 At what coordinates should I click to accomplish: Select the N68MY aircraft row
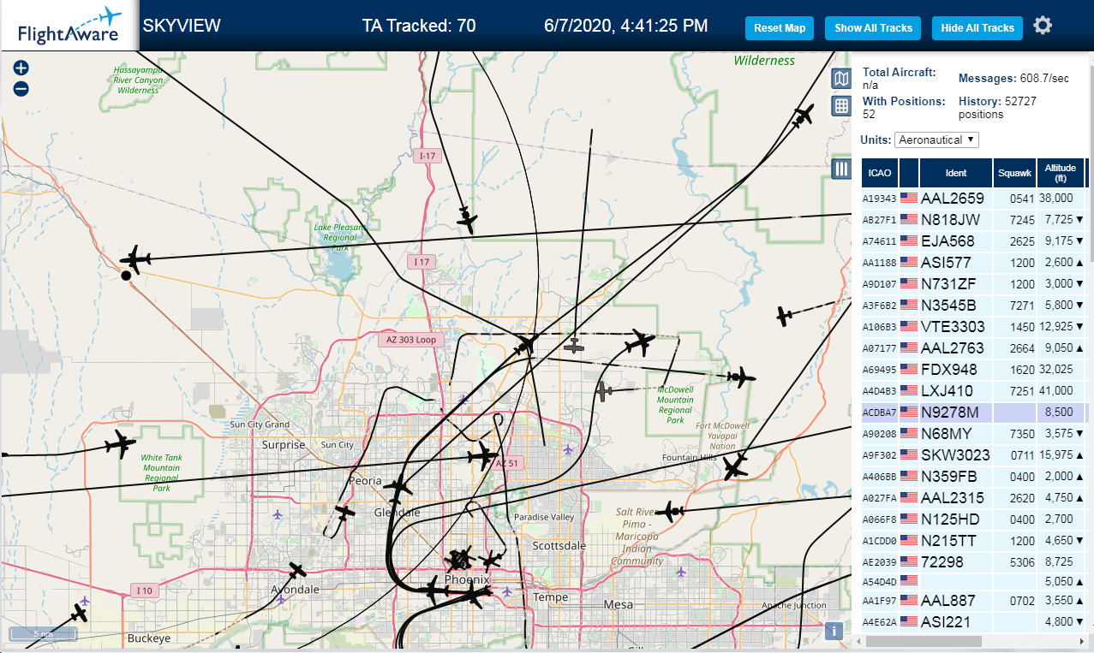pos(973,434)
